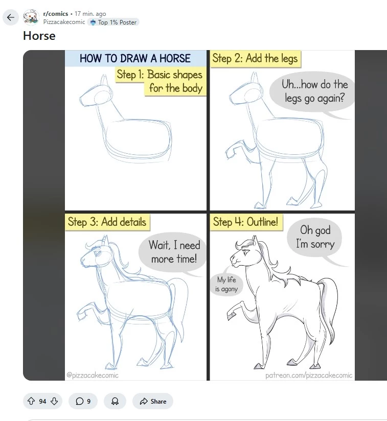
Task: Open the Step 1 Basic shapes panel
Action: pos(135,130)
